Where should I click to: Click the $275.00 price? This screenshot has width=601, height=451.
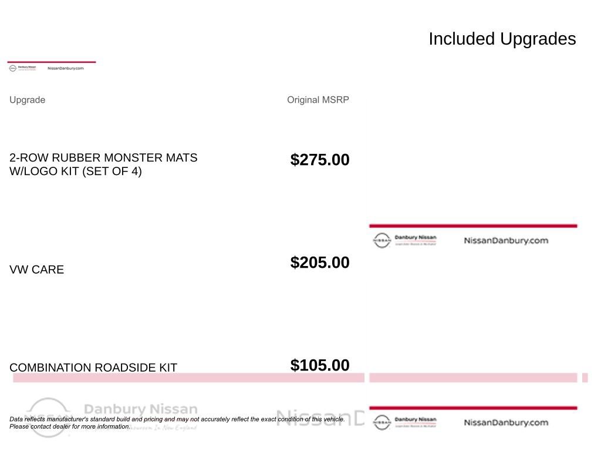320,160
